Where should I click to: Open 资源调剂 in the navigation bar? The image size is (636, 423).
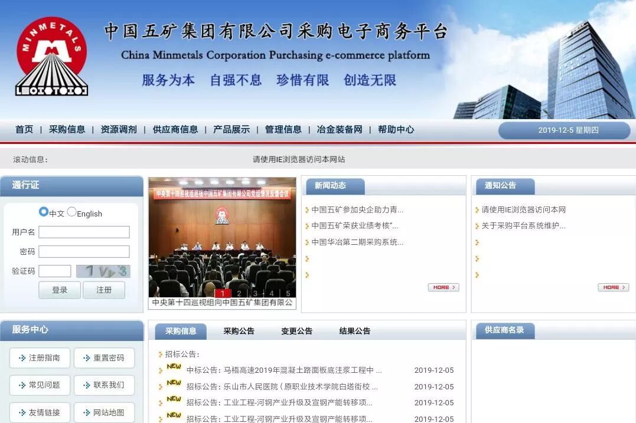tap(119, 130)
